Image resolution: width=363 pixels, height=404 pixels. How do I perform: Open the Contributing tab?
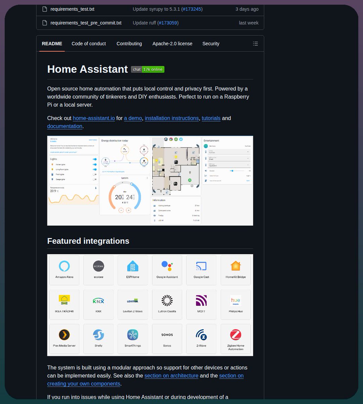129,44
